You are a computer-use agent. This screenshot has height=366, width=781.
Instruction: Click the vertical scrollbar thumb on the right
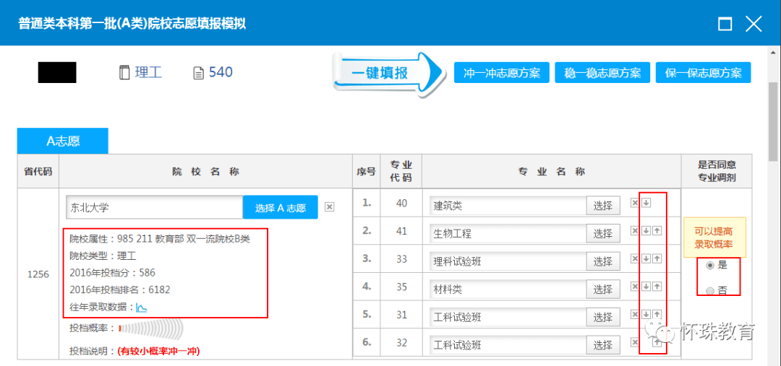click(774, 122)
